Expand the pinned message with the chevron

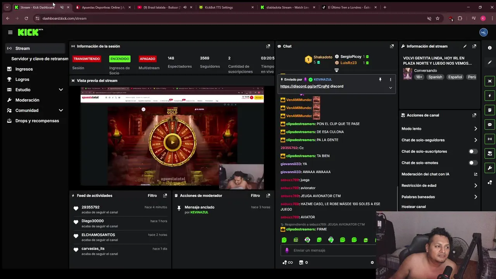[x=390, y=88]
